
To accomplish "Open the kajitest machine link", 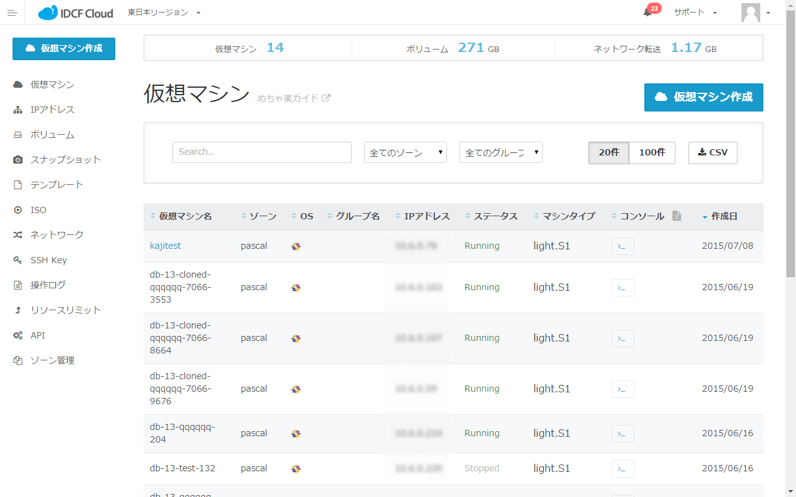I will click(x=165, y=246).
